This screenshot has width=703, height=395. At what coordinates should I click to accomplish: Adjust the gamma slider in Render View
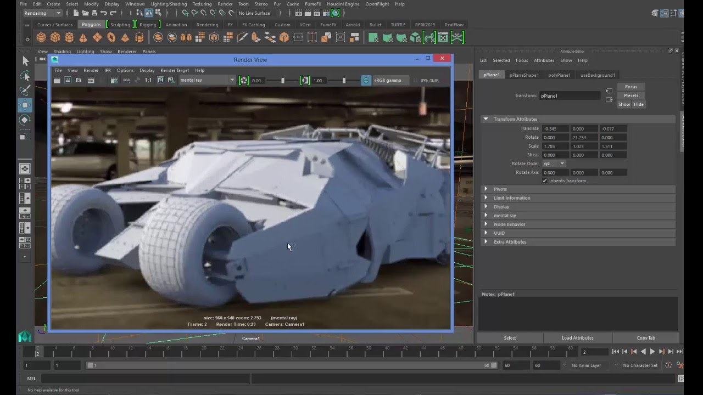(x=344, y=80)
